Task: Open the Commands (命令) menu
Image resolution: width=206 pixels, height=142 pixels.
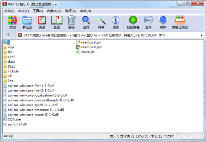Action: point(23,11)
